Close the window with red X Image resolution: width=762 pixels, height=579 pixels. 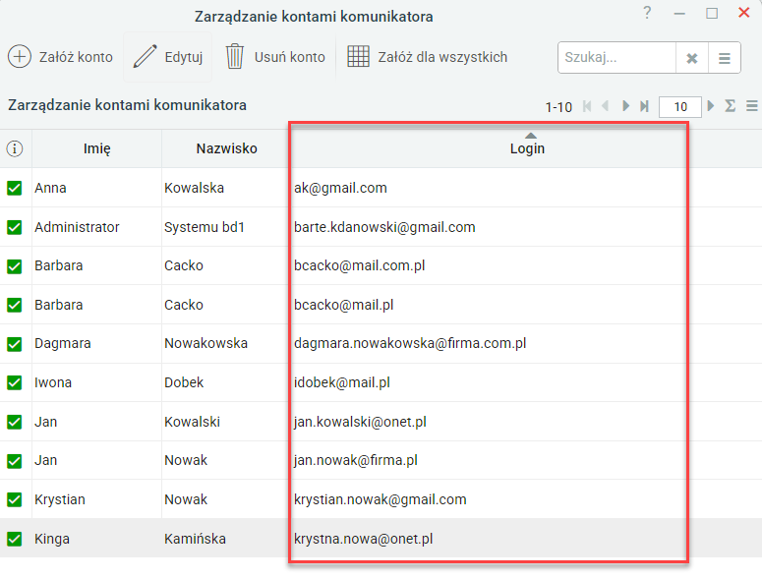(x=743, y=13)
